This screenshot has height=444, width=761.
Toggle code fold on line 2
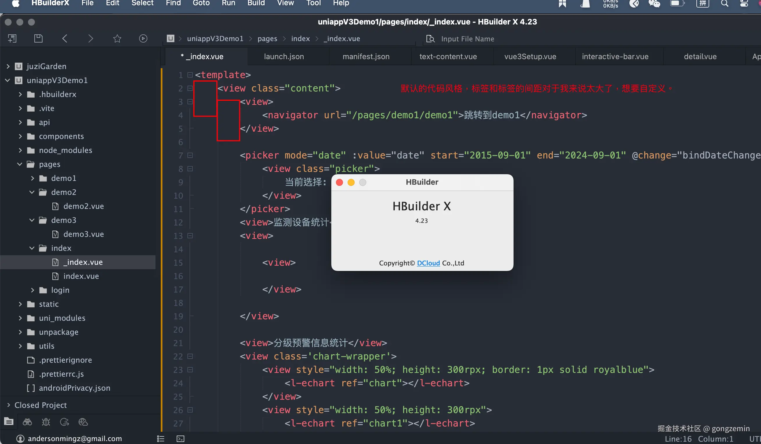coord(190,88)
